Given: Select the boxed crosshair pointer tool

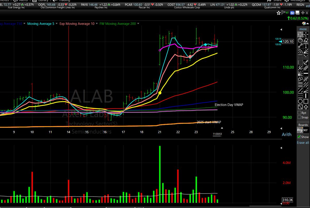Looking at the screenshot, I should tap(300, 34).
